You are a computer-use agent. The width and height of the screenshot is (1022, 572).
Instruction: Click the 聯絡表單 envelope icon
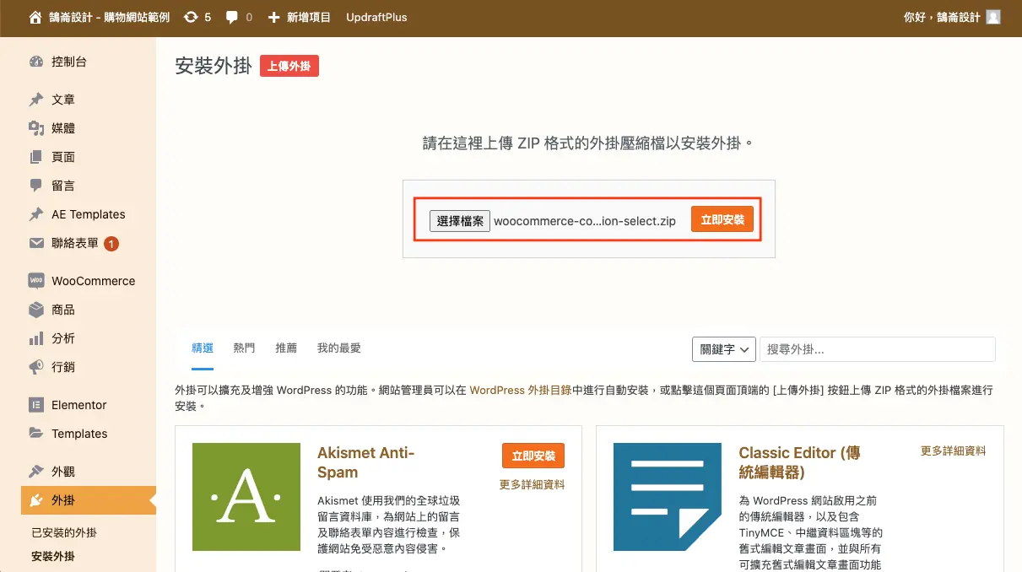point(35,243)
